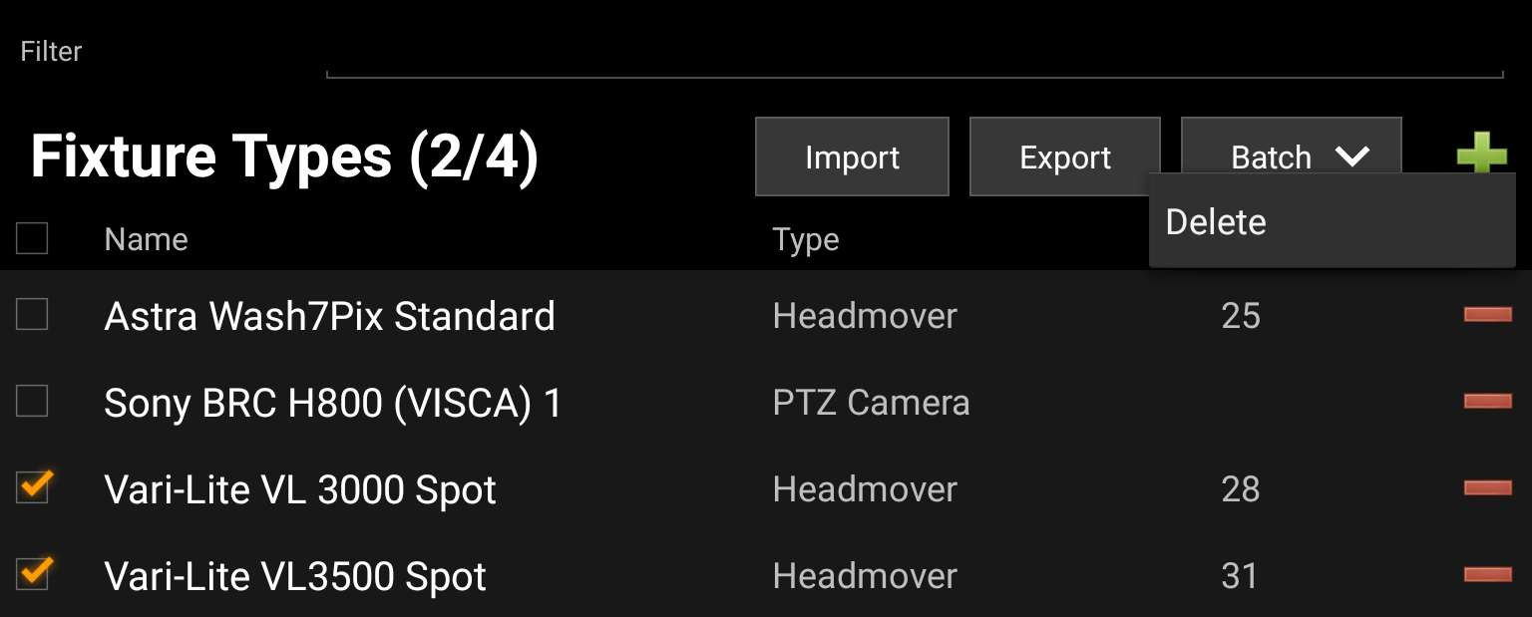
Task: Remove Sony BRC H800 via its red icon
Action: click(x=1487, y=402)
